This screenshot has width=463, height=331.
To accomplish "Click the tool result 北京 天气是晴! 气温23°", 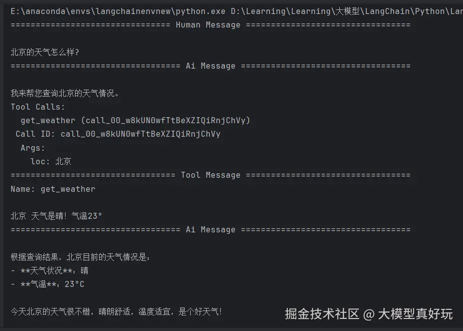I will (57, 216).
